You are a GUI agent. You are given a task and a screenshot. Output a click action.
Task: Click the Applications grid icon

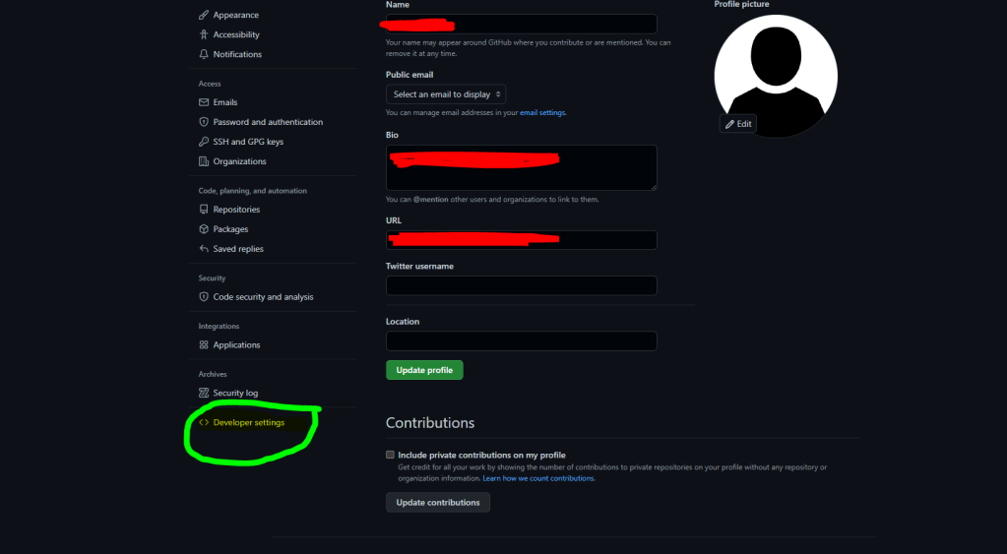204,344
